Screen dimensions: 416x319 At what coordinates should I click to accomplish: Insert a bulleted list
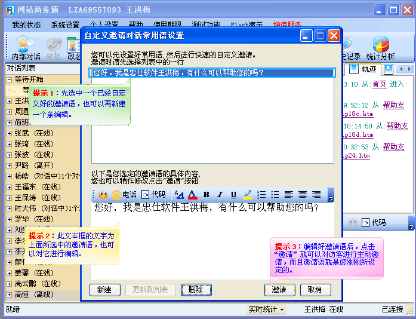[x=275, y=195]
